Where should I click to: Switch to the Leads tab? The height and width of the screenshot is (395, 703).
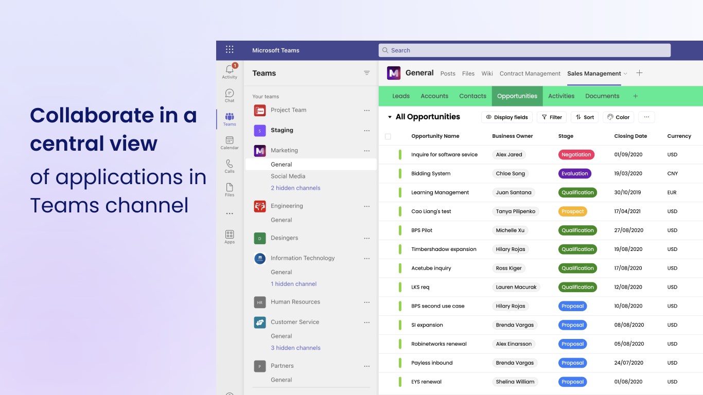pos(401,96)
